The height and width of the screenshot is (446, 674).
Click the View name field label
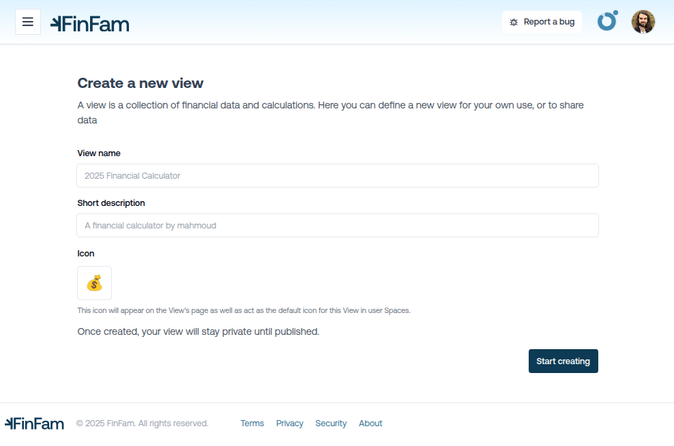98,153
